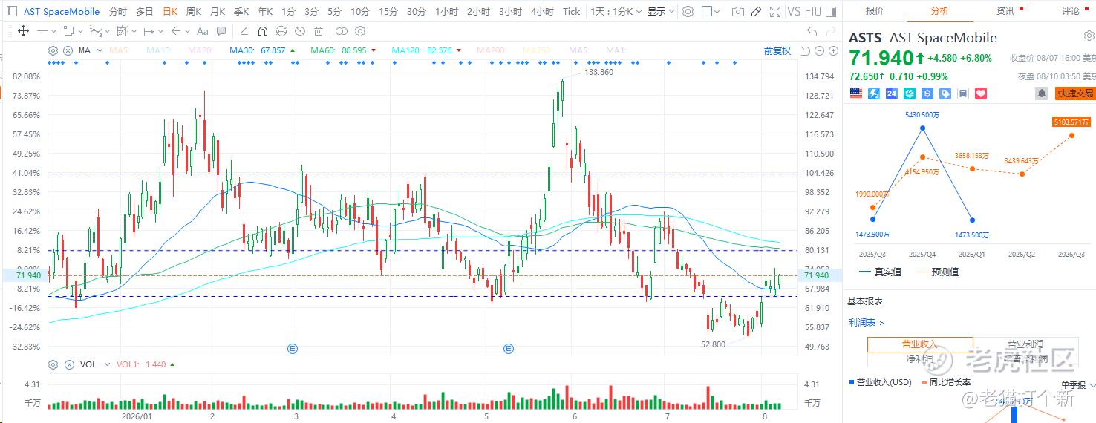
Task: Select the 营业收入 revenue button
Action: click(x=920, y=344)
